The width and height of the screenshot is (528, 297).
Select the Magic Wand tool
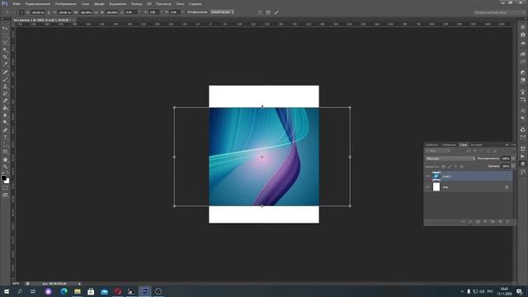(x=5, y=49)
